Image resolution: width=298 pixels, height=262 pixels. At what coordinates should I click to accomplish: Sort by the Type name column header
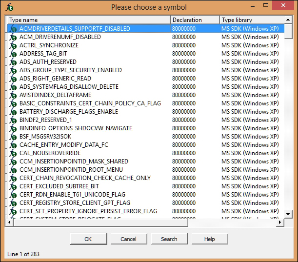[89, 20]
